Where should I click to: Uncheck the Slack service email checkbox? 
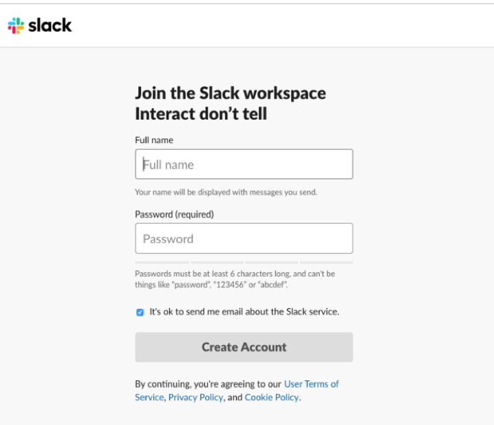click(x=140, y=312)
